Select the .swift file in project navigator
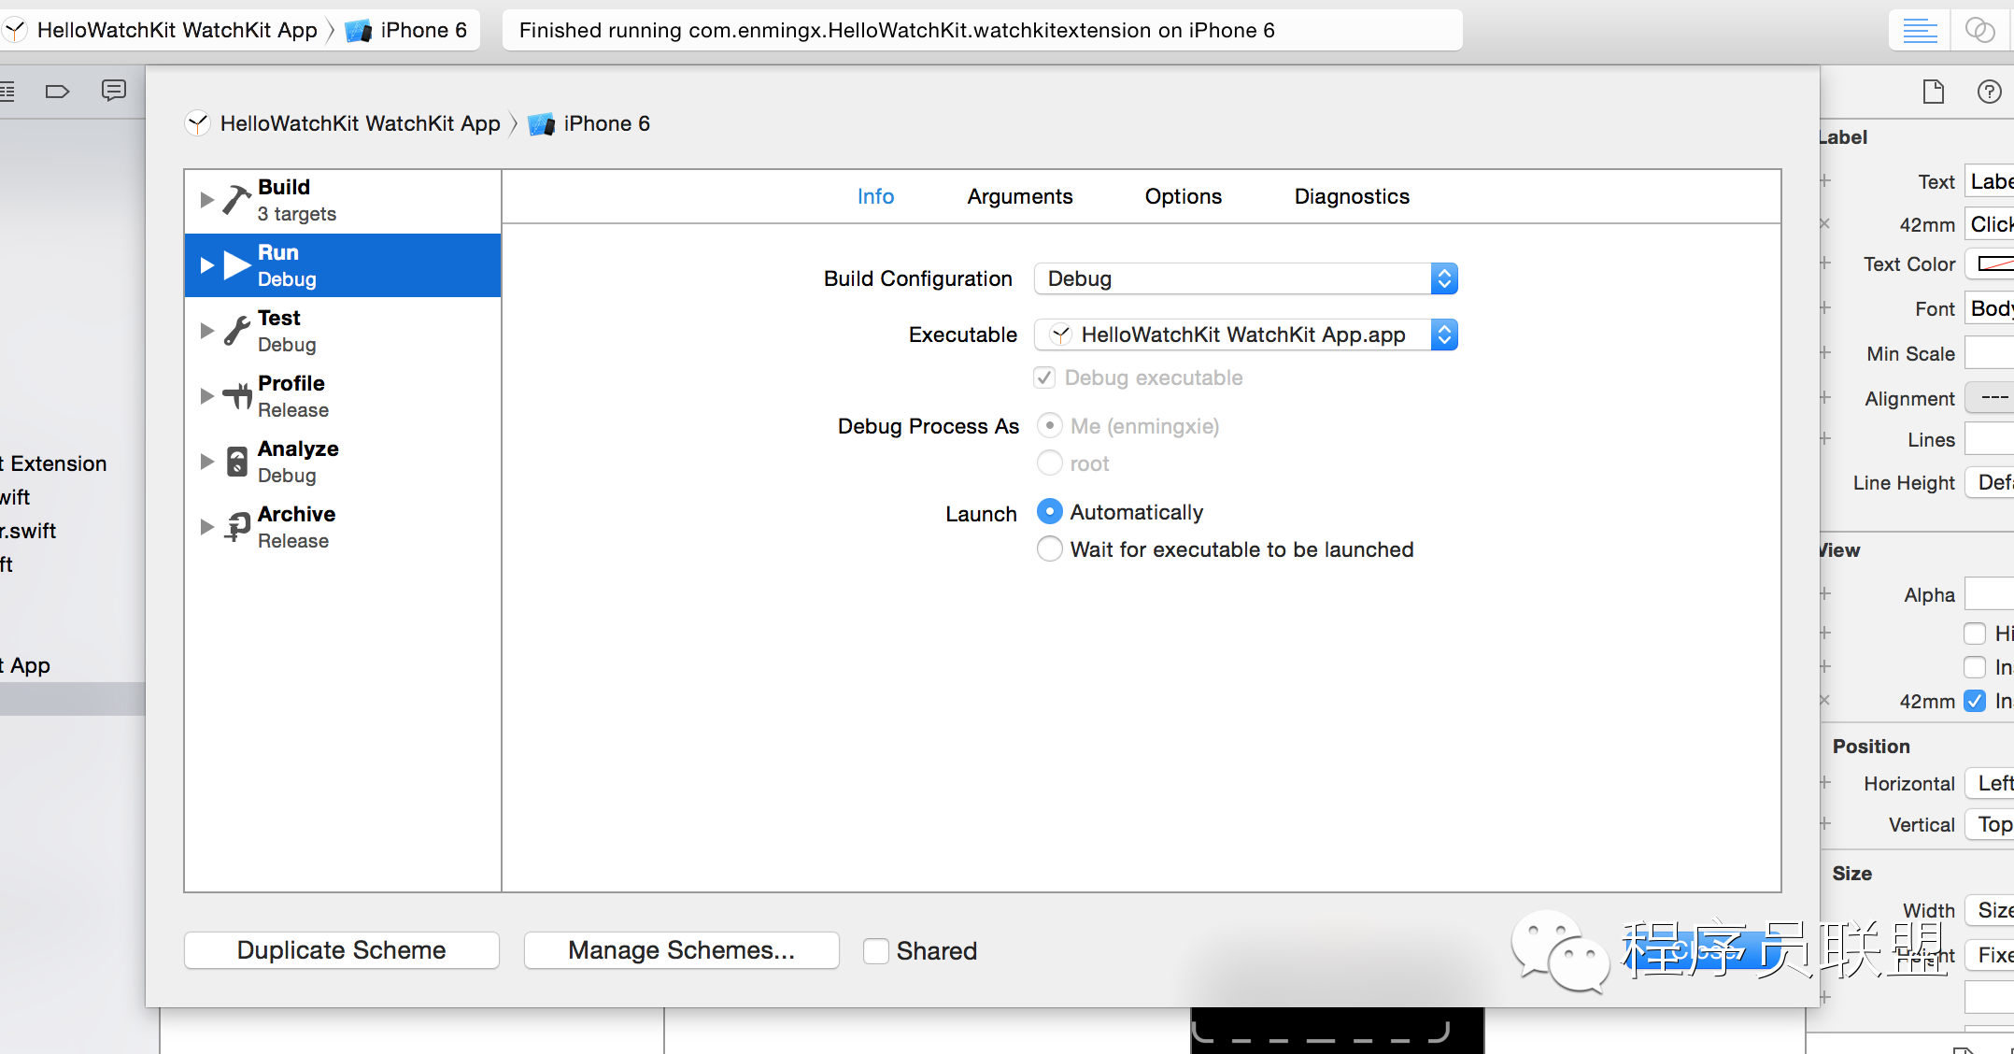 pyautogui.click(x=28, y=531)
